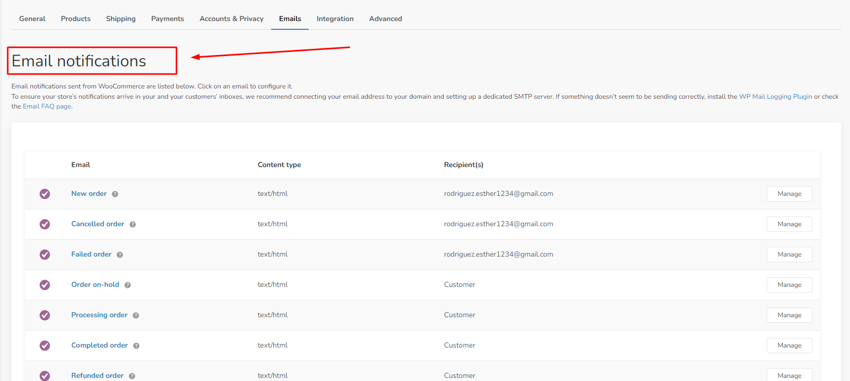Open the WP Mail Logging Plugin link
The image size is (850, 381).
click(x=775, y=97)
